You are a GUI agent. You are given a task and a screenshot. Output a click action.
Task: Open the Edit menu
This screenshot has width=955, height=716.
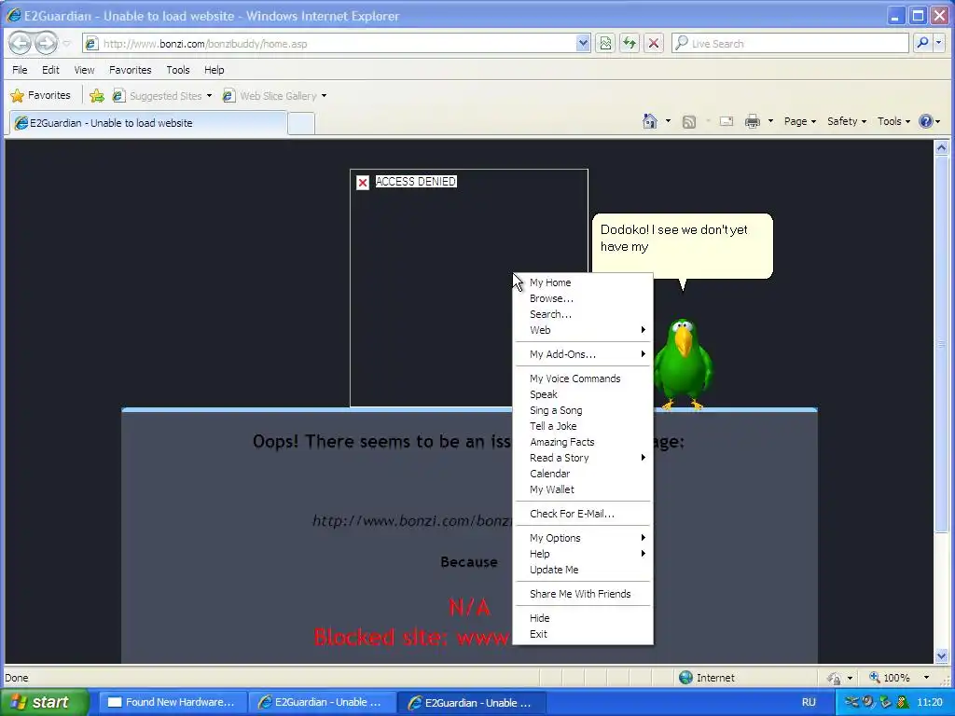click(50, 70)
